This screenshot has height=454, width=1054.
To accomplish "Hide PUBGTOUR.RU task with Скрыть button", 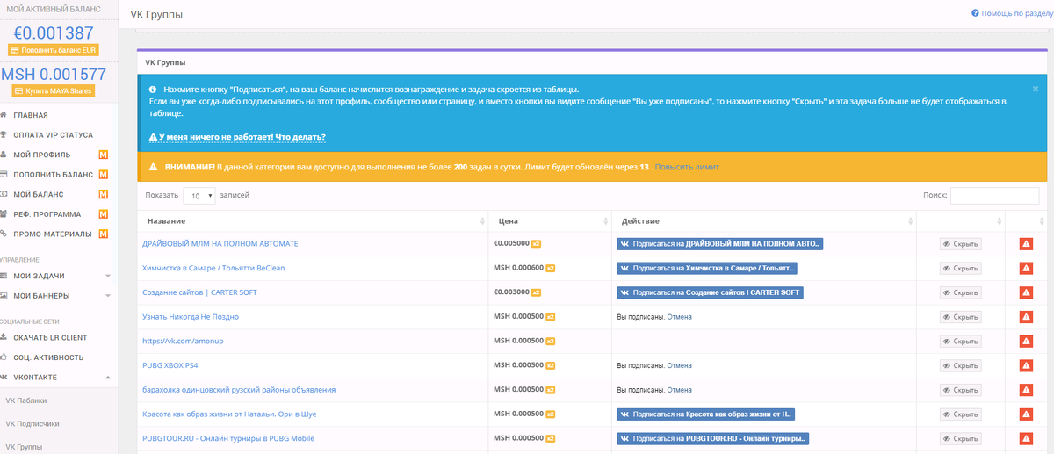I will [x=960, y=438].
